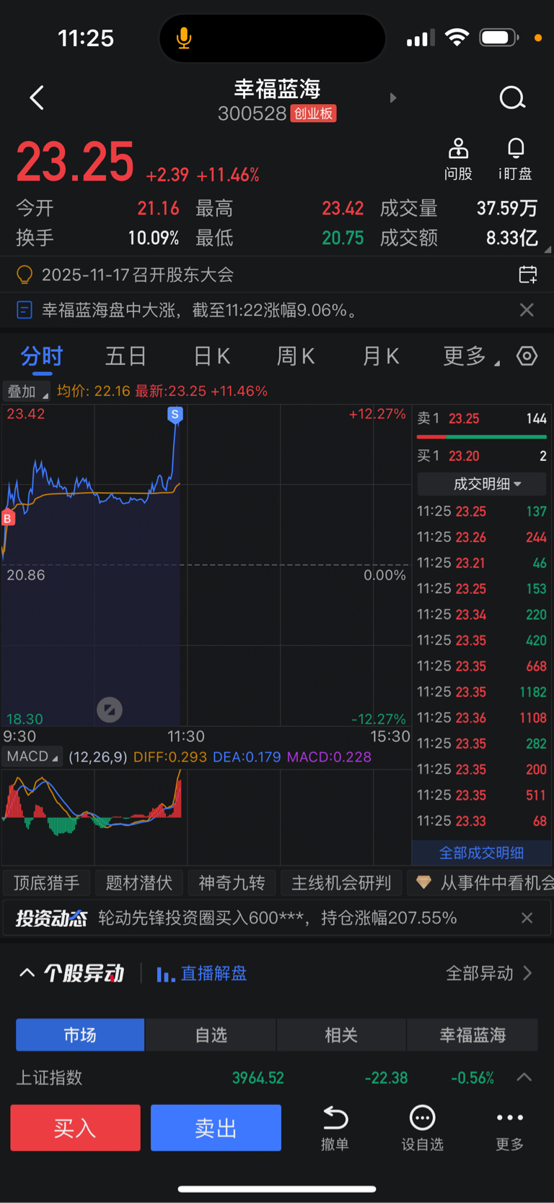
Task: Open the MACD indicator dropdown
Action: (x=32, y=756)
